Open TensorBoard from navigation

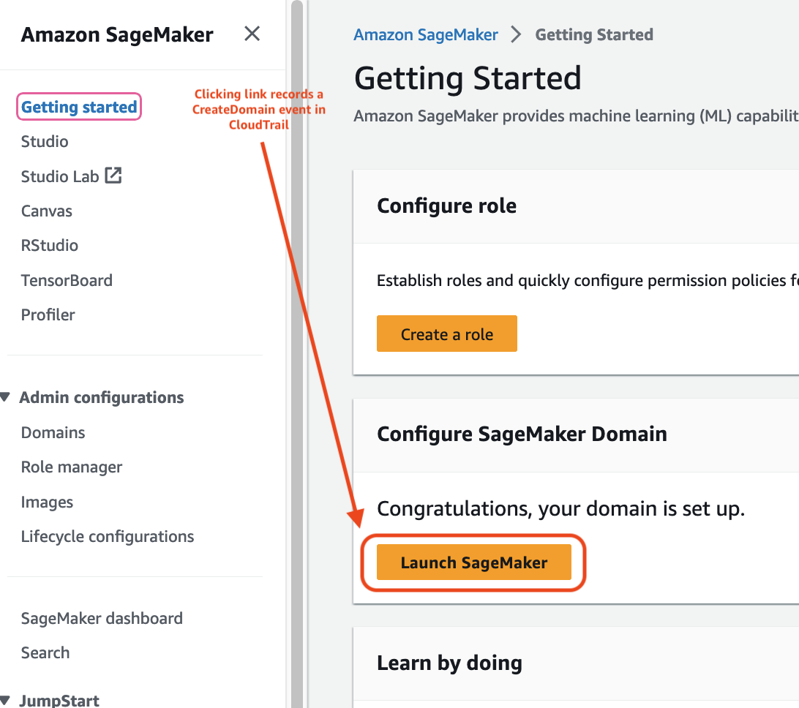tap(67, 280)
